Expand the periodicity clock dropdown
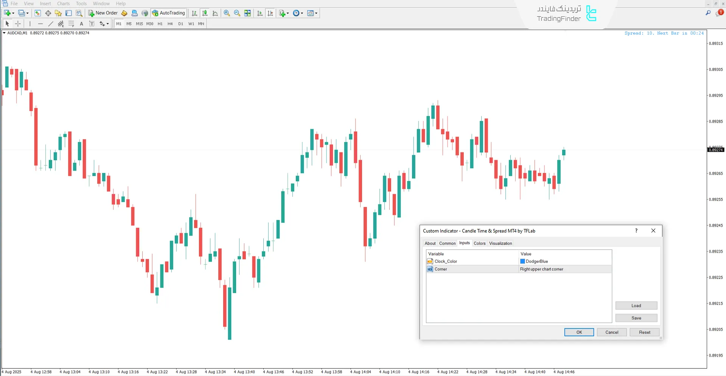 point(302,13)
